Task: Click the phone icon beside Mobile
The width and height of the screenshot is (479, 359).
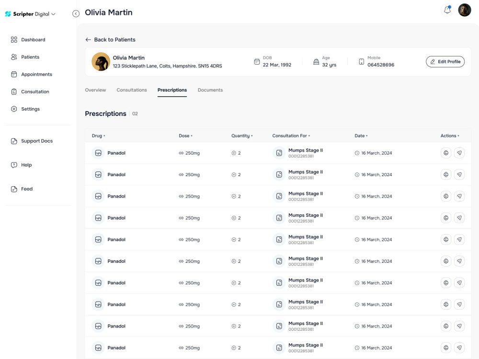Action: tap(361, 62)
